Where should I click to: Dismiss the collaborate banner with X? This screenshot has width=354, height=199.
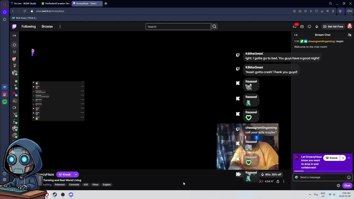point(349,158)
